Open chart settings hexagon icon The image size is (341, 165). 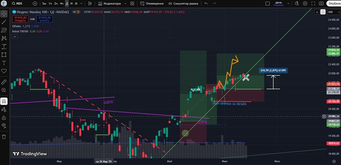[305, 3]
